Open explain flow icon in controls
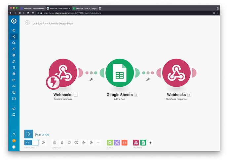Viewport: 228px width, 162px height. tap(84, 143)
